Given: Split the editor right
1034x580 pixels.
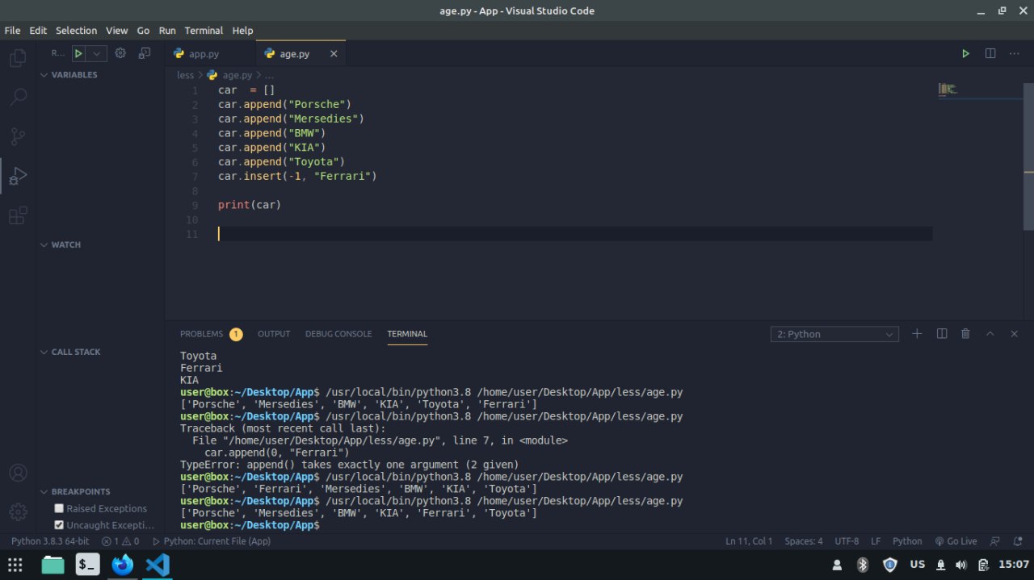Looking at the screenshot, I should [990, 53].
